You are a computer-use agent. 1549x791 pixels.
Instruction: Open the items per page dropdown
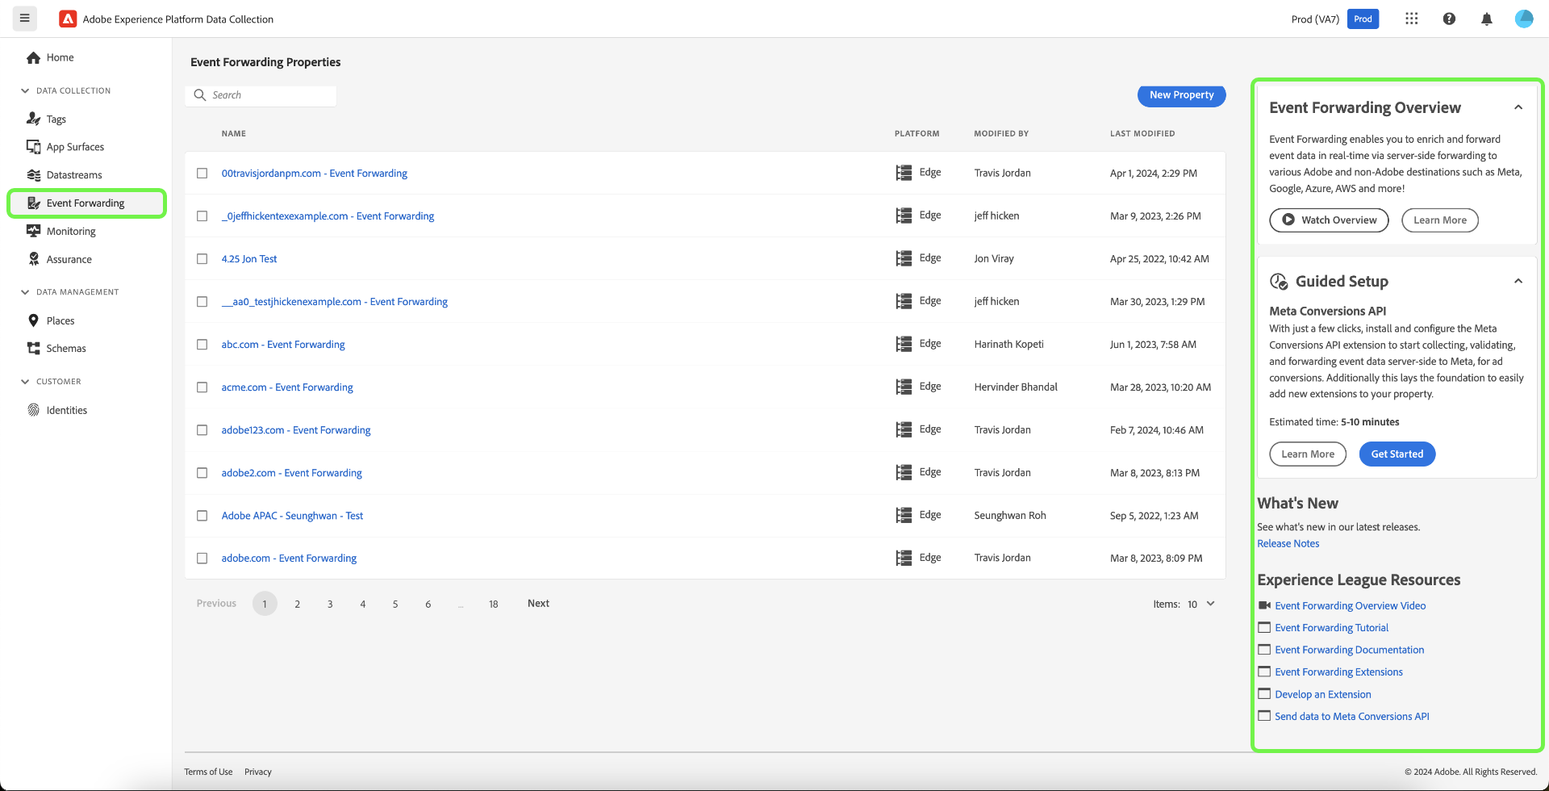coord(1200,604)
